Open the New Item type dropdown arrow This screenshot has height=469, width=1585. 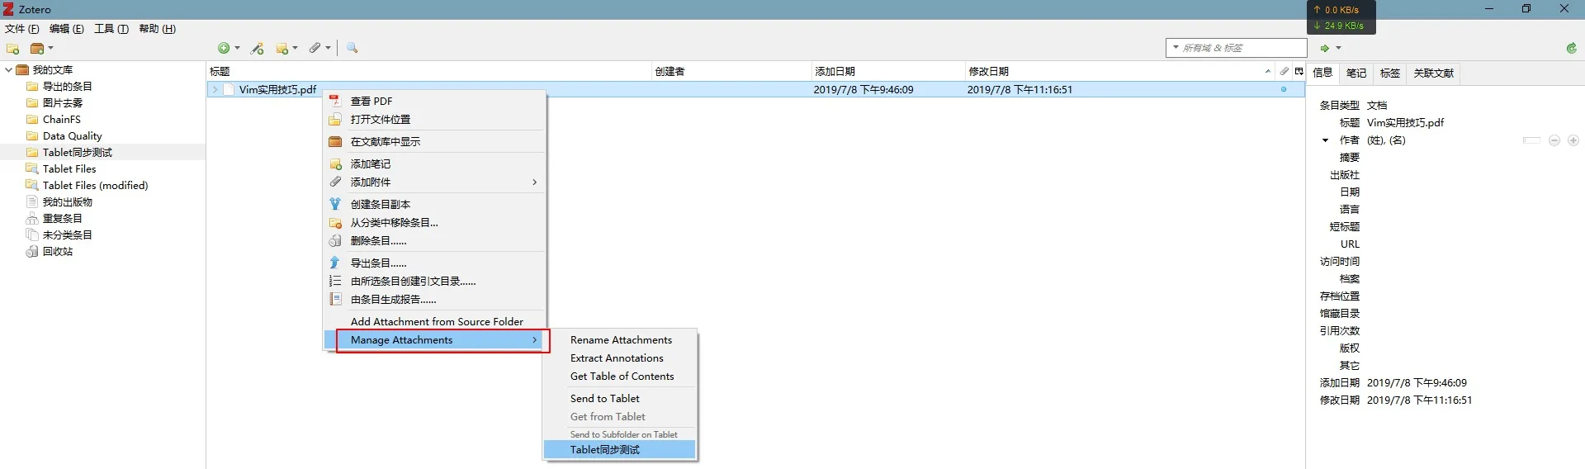[238, 49]
